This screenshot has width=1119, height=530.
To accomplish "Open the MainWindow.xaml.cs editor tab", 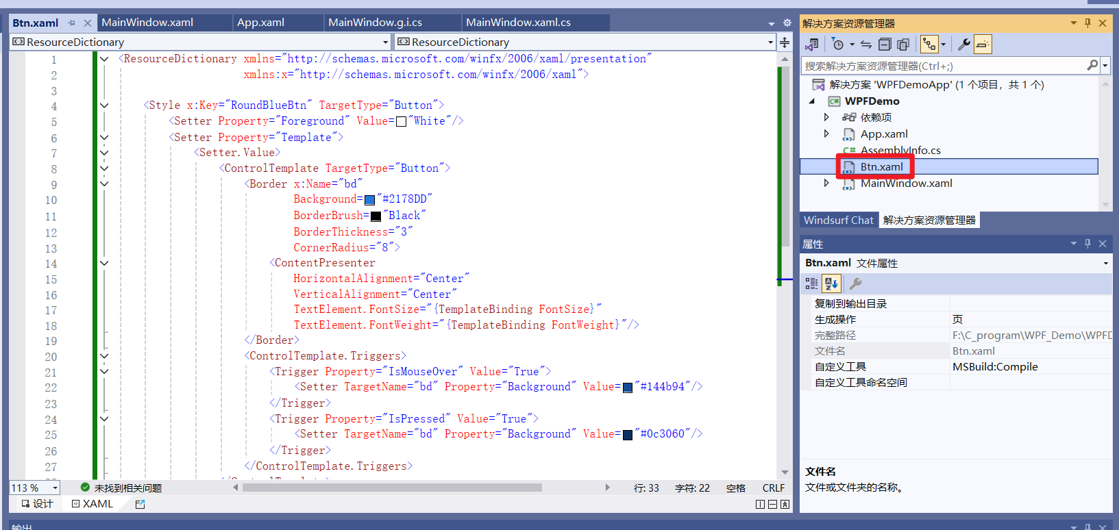I will pos(518,23).
